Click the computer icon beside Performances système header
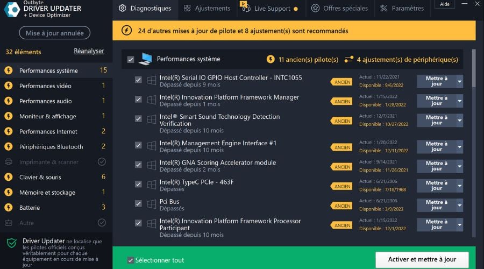The height and width of the screenshot is (269, 484). click(145, 59)
